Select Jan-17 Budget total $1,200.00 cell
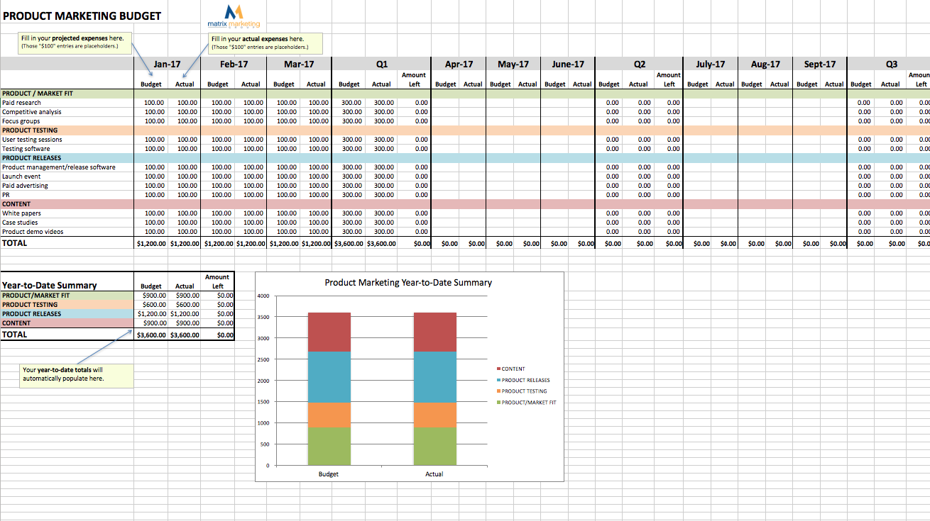The image size is (930, 521). coord(151,244)
